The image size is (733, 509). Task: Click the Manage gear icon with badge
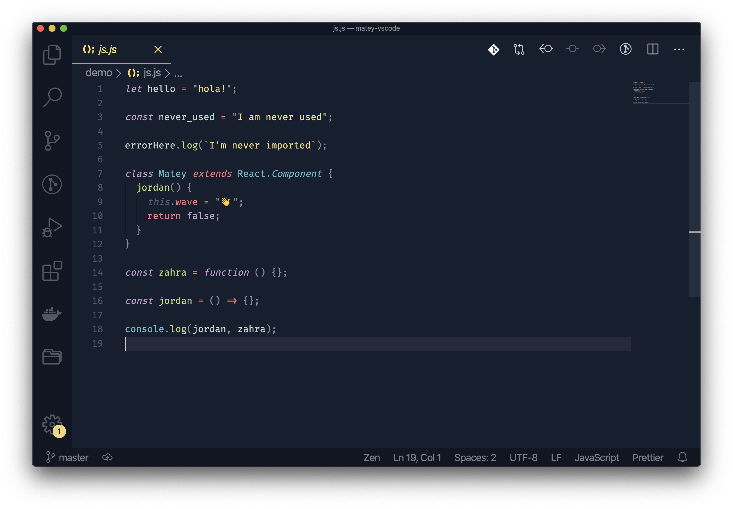(52, 424)
